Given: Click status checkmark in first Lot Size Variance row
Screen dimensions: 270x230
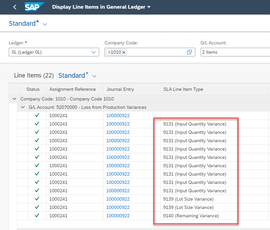Looking at the screenshot, I should [37, 199].
